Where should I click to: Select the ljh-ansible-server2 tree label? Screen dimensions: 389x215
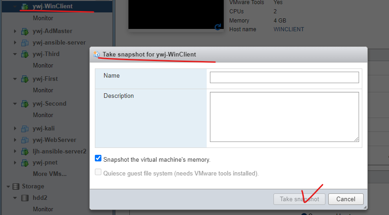(59, 151)
